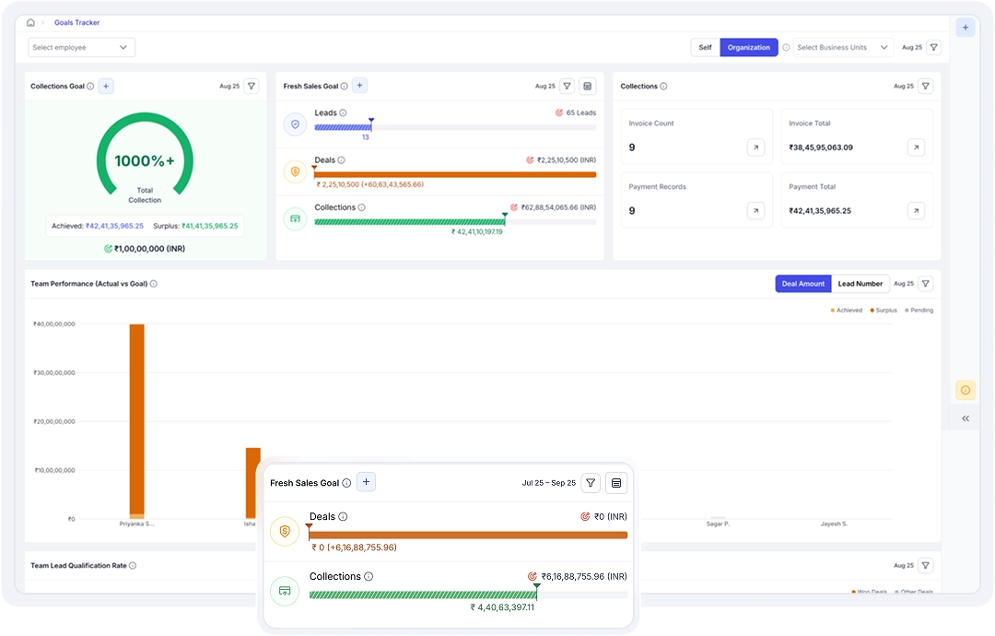Viewport: 995px width, 636px height.
Task: Open Invoice Count details arrow
Action: coord(755,147)
